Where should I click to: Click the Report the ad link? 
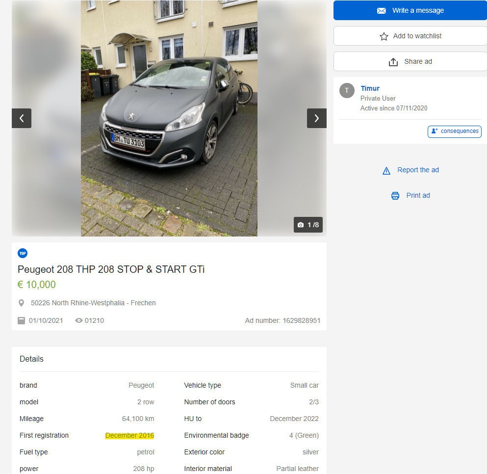[x=418, y=170]
